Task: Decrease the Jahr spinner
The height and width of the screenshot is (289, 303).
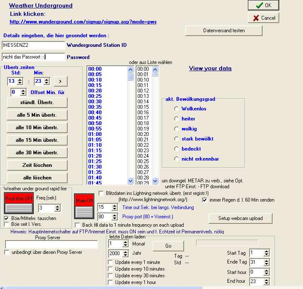Action: click(125, 255)
